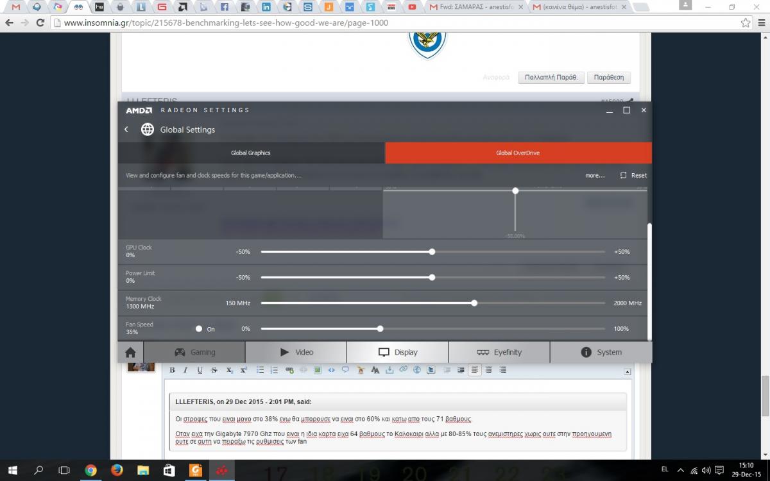
Task: Go back in Chrome browser
Action: coord(9,22)
